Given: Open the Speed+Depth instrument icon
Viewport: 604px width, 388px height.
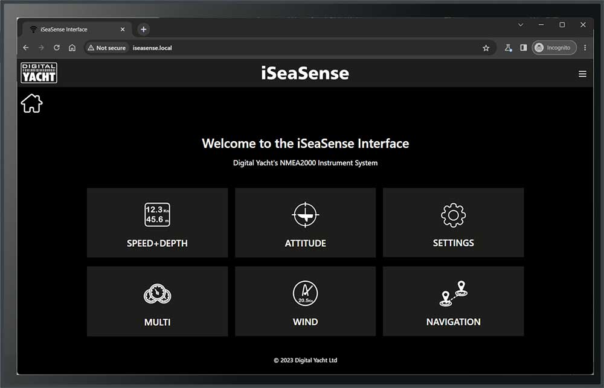Looking at the screenshot, I should [157, 215].
